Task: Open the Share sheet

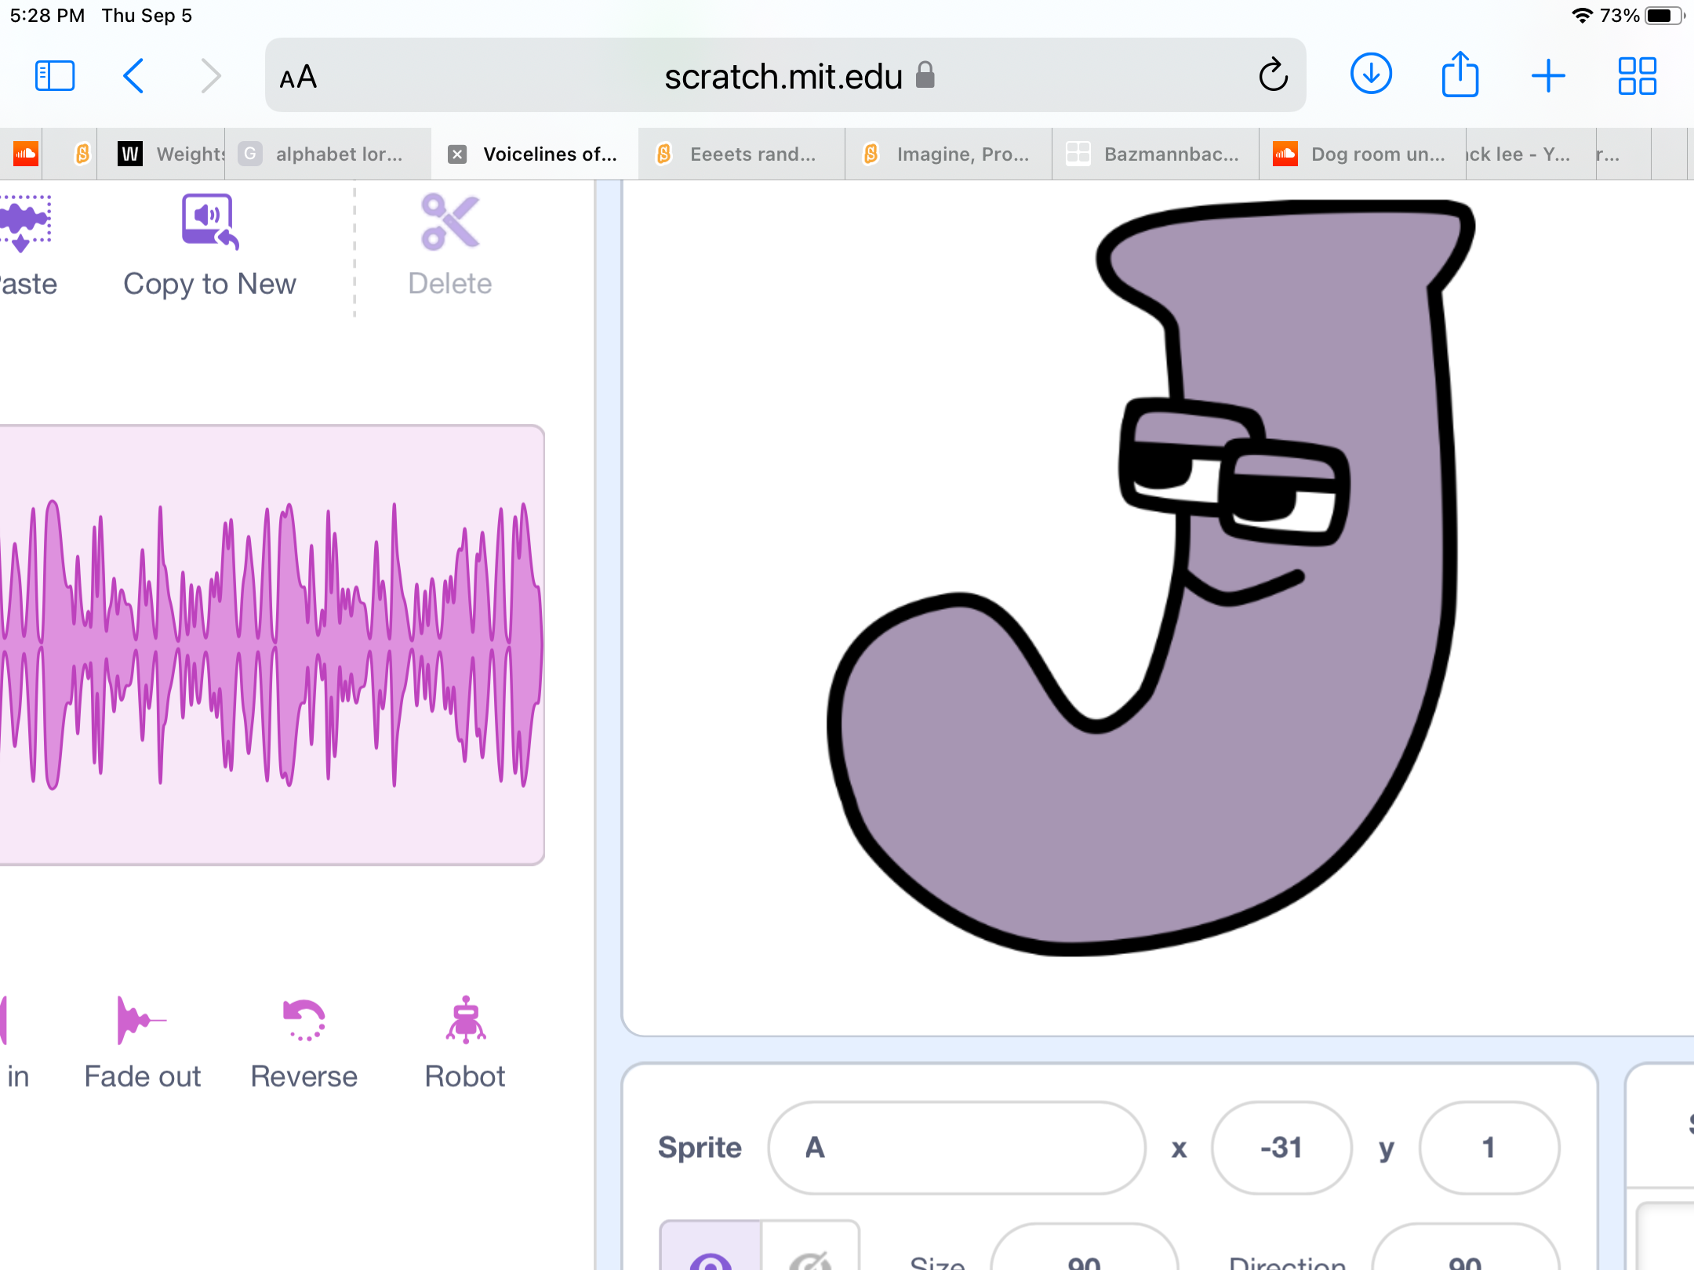Action: point(1460,74)
